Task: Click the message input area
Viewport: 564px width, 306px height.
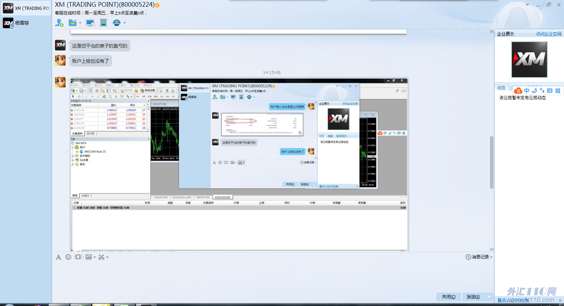Action: coord(273,277)
